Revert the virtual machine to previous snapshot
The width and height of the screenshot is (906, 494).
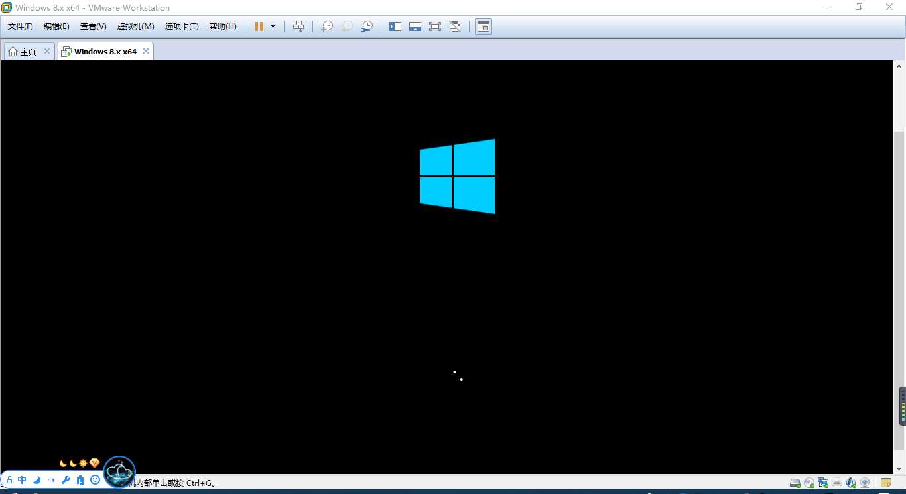(347, 26)
